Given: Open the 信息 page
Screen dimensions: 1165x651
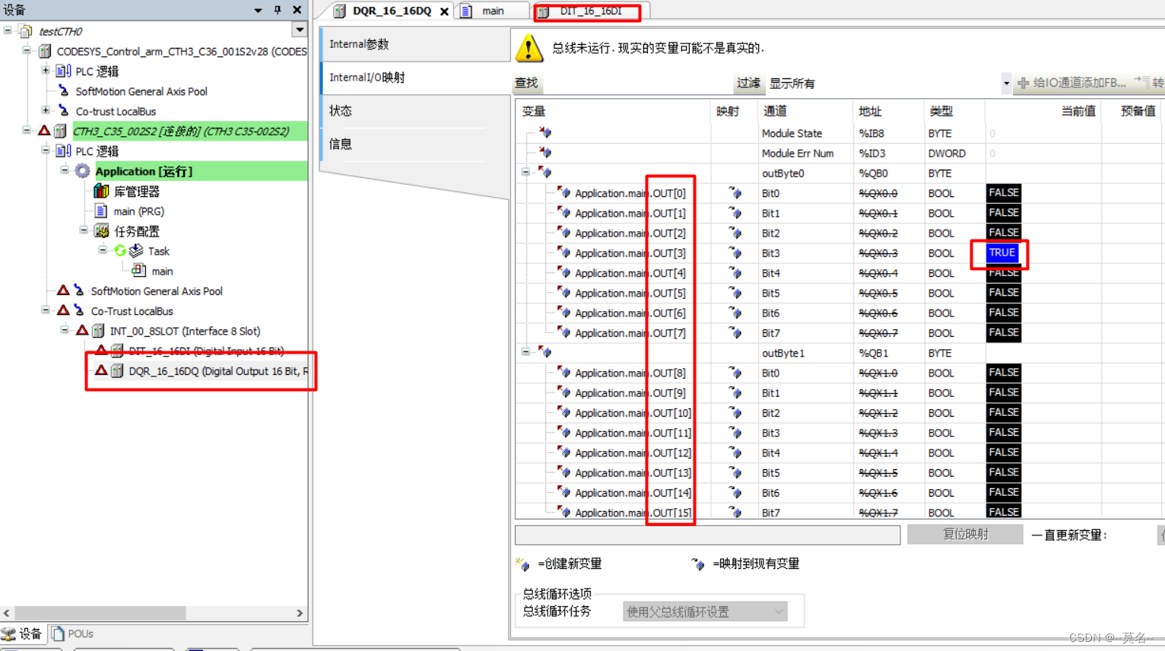Looking at the screenshot, I should click(415, 144).
